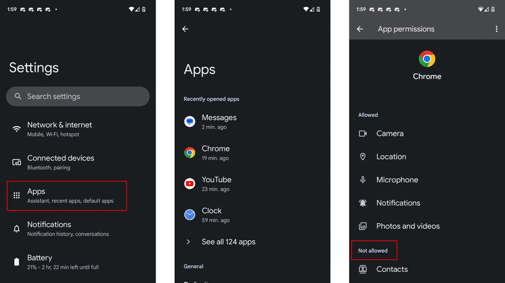The height and width of the screenshot is (283, 505).
Task: Click the Clock app icon
Action: [190, 215]
